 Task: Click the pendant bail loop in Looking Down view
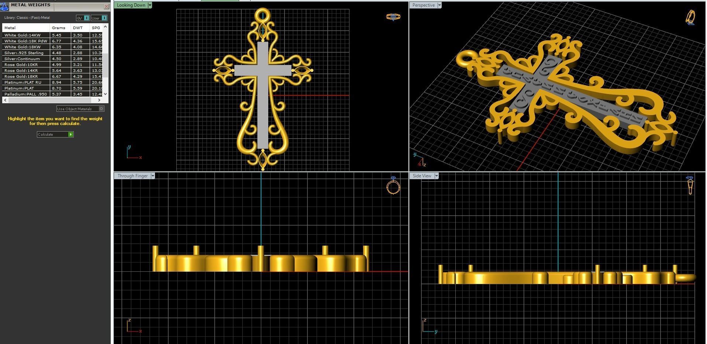(263, 15)
